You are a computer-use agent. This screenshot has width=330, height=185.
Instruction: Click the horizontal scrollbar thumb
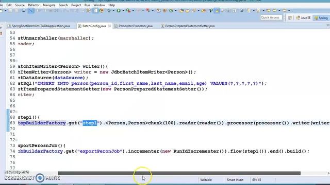tap(179, 173)
